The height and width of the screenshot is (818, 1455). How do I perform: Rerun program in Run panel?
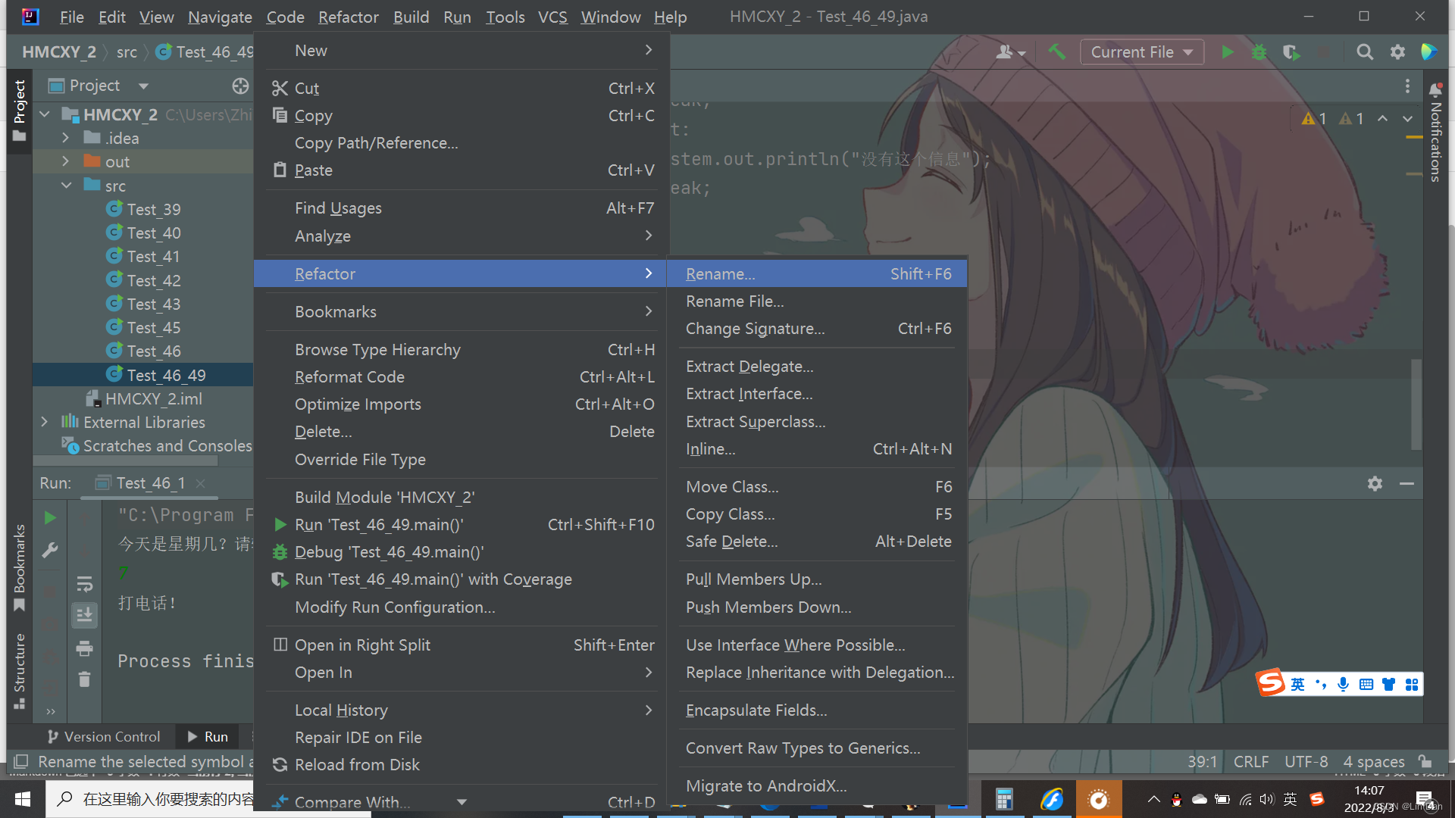(x=50, y=517)
